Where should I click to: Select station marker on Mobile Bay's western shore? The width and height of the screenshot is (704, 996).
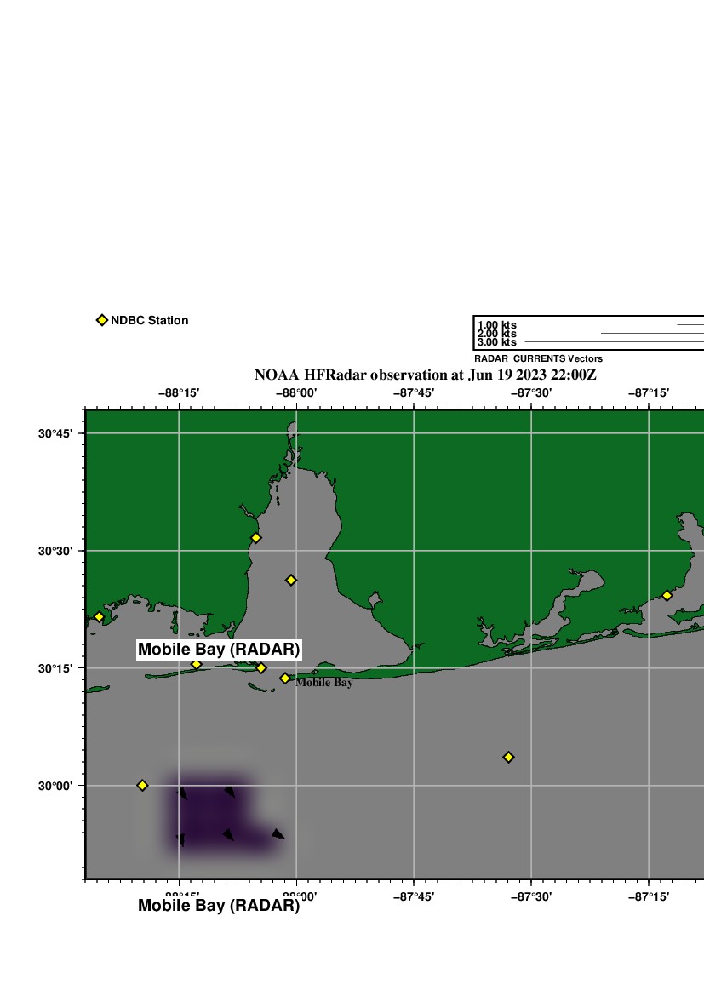click(255, 538)
